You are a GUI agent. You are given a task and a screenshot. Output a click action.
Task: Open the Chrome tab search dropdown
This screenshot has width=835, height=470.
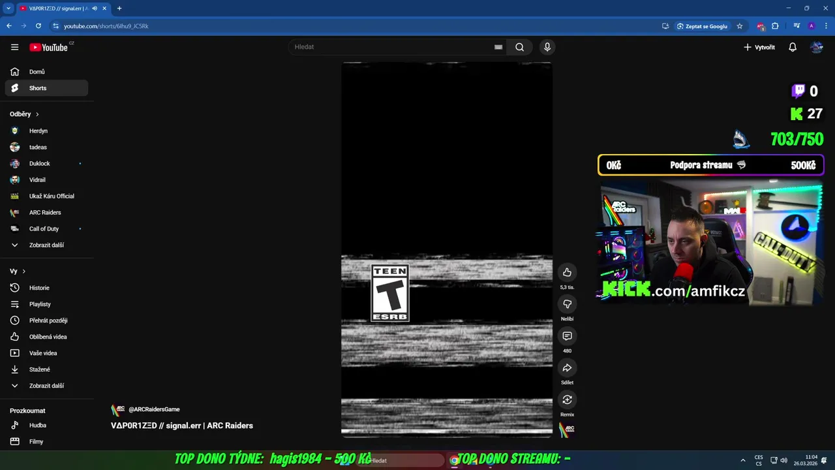coord(8,8)
